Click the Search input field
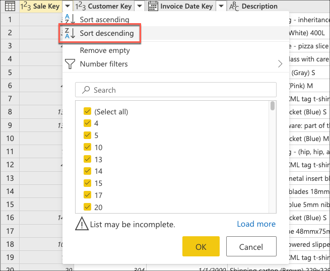 (176, 90)
